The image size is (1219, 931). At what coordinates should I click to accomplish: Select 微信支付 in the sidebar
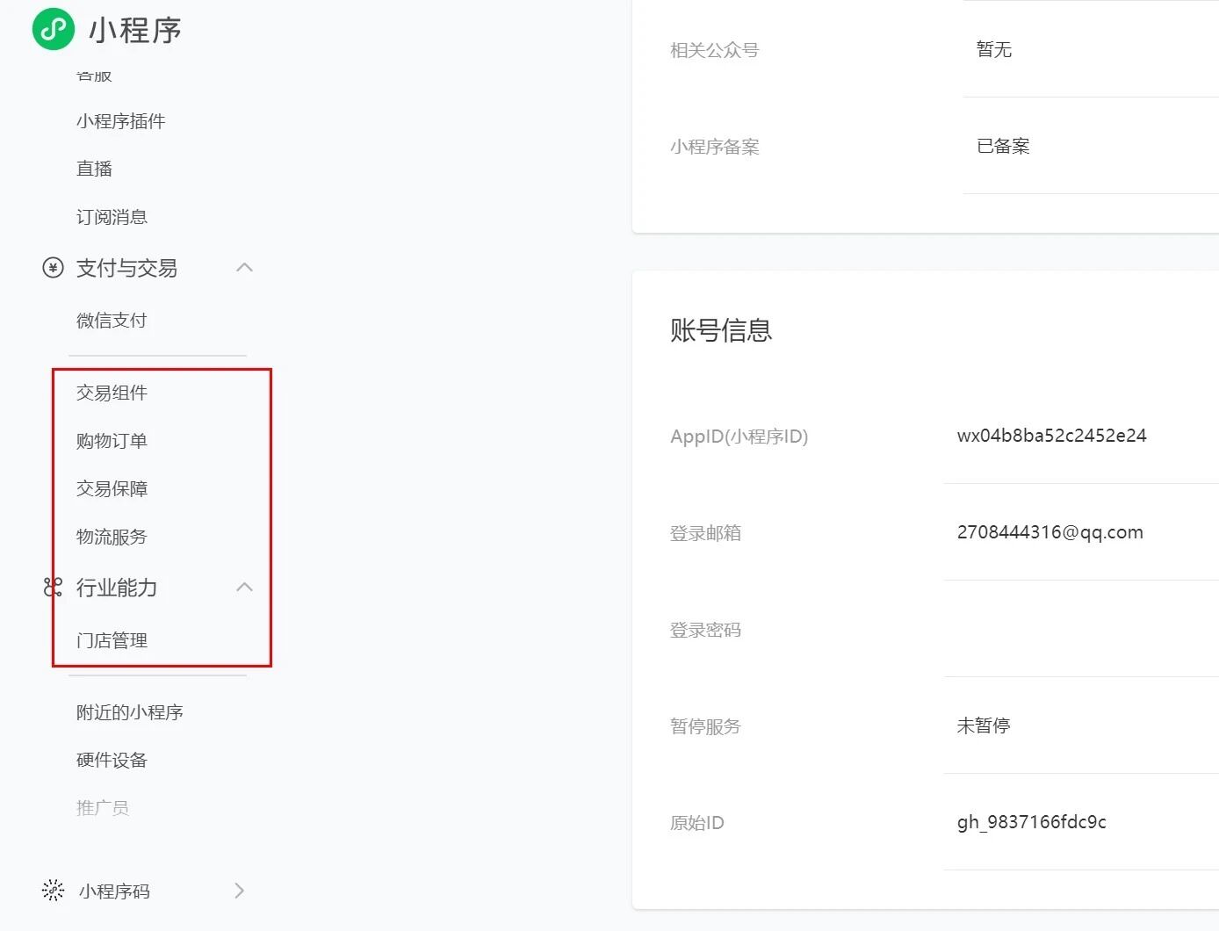tap(112, 321)
